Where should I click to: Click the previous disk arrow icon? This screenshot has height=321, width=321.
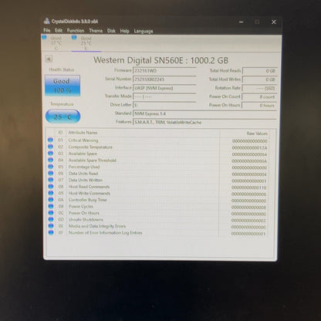tap(49, 59)
